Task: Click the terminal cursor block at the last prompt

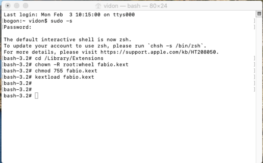Action: pos(36,95)
